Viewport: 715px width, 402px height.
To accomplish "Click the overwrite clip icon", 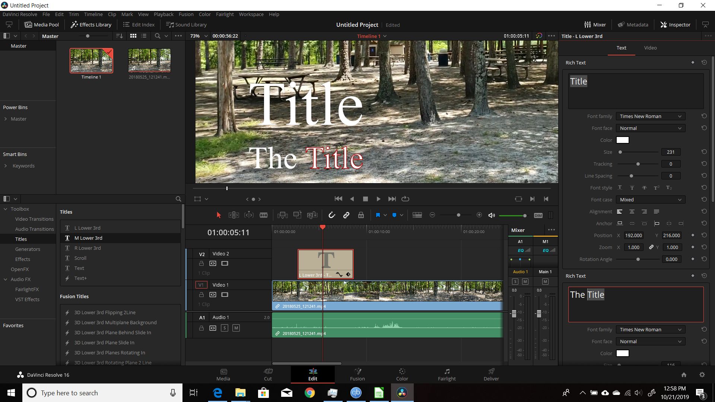I will point(297,215).
